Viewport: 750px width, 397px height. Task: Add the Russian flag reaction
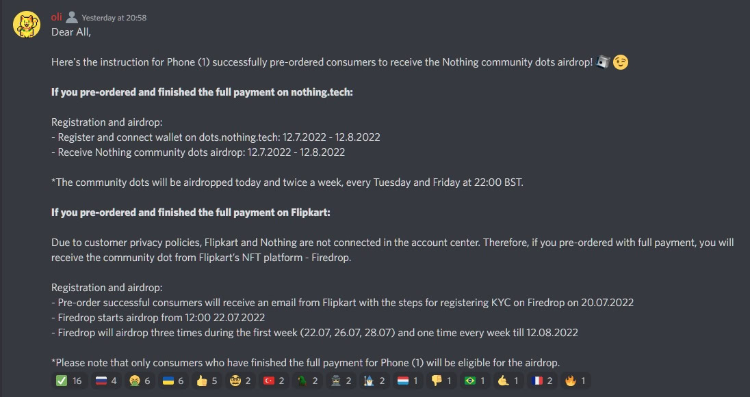(107, 381)
